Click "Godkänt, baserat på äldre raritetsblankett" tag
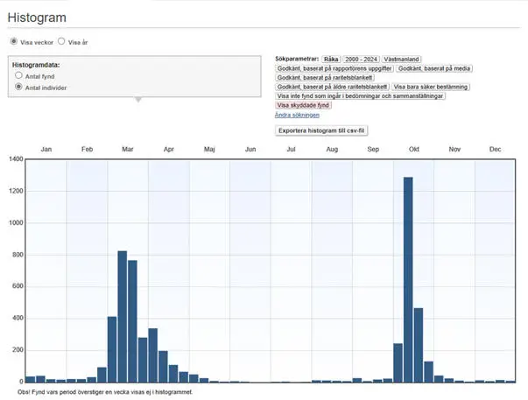Image resolution: width=528 pixels, height=400 pixels. [332, 87]
